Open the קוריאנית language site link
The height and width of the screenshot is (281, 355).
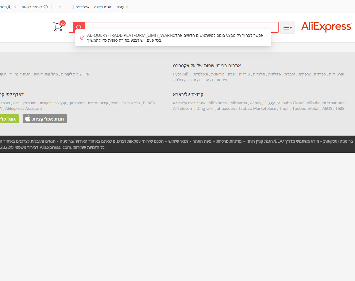point(218,74)
